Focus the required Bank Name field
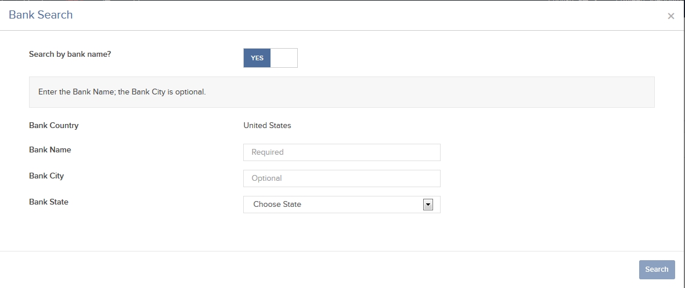685x288 pixels. coord(341,152)
